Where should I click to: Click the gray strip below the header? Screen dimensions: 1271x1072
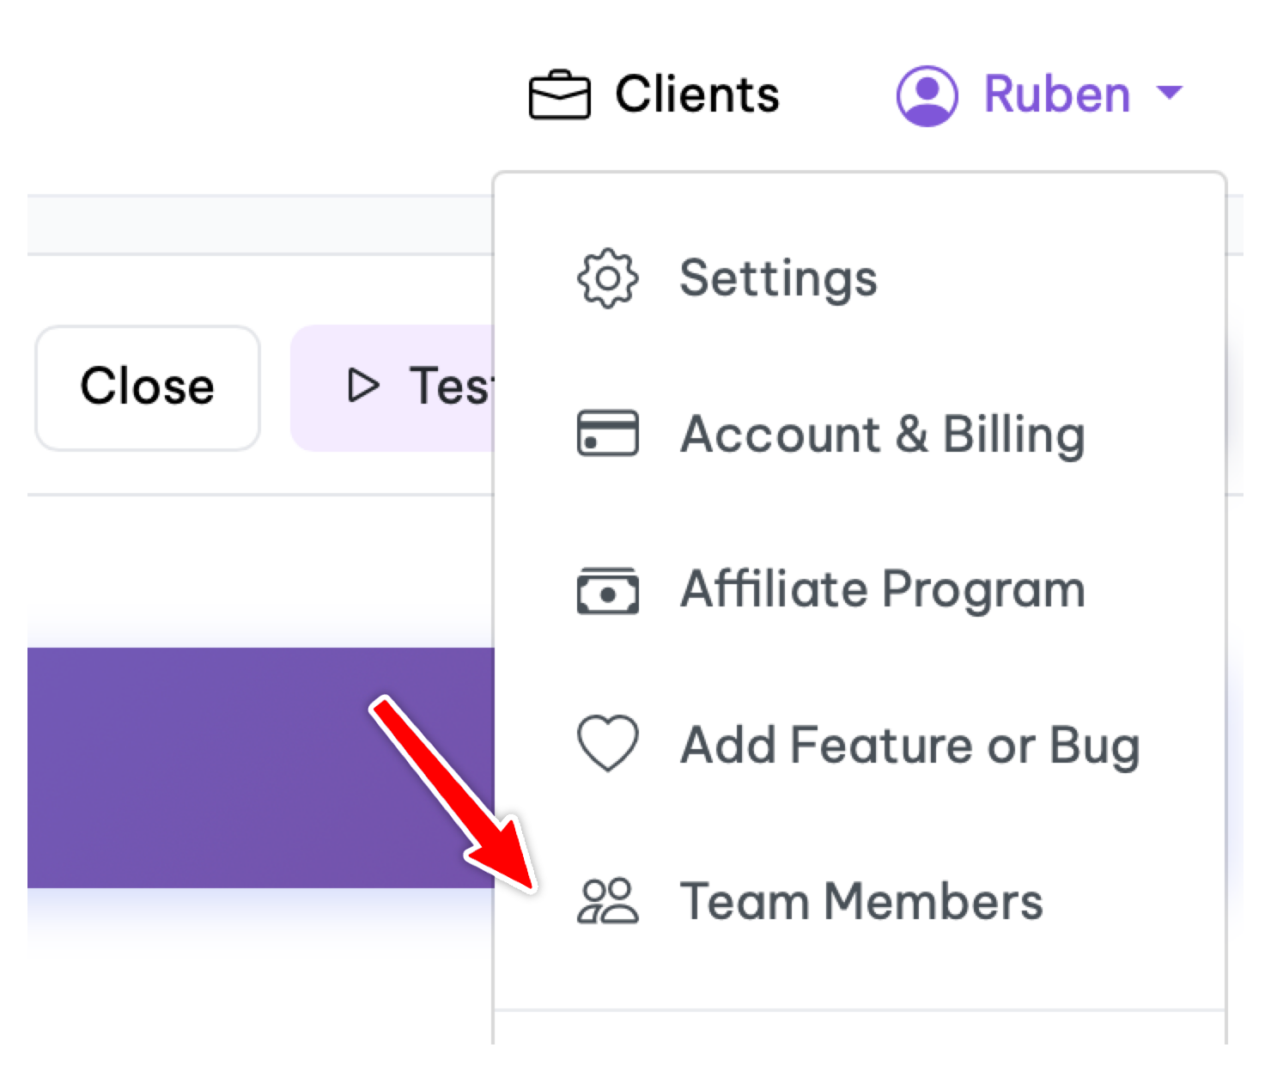261,225
